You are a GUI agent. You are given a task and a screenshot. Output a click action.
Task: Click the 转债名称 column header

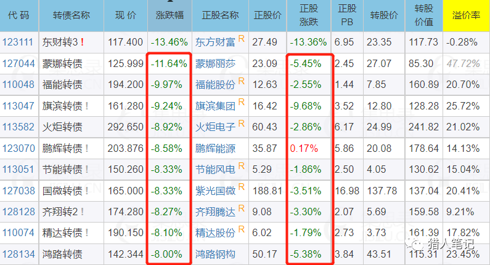click(71, 15)
